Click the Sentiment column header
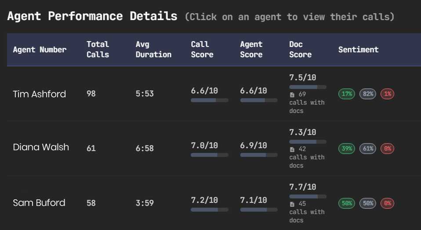The width and height of the screenshot is (421, 230). (x=358, y=50)
